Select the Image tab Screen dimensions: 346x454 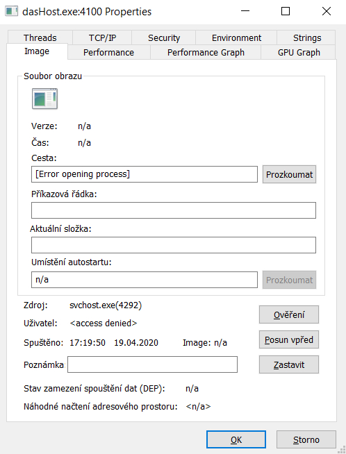pyautogui.click(x=37, y=51)
